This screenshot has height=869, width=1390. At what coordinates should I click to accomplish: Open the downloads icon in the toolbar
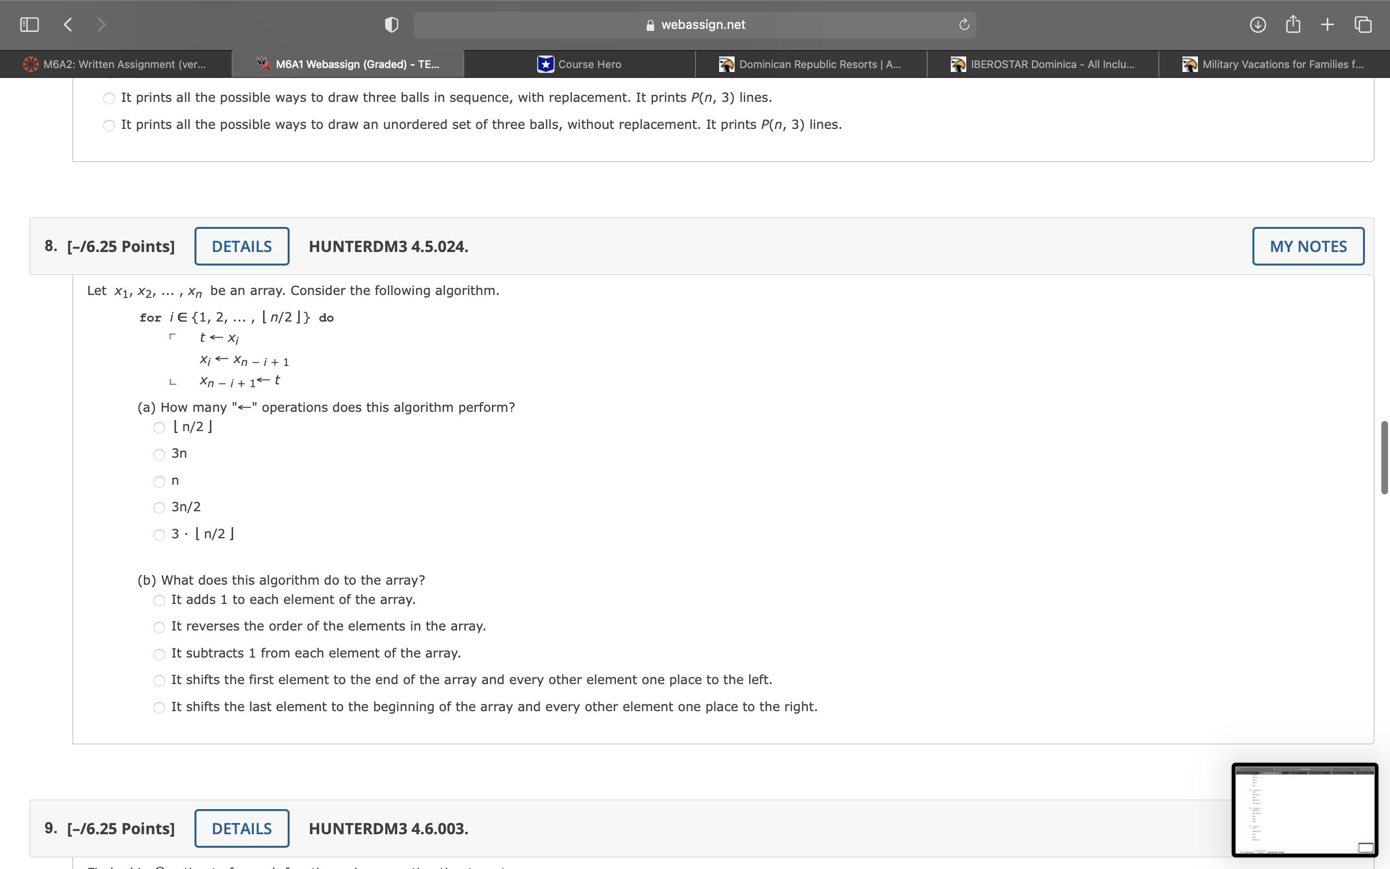click(x=1257, y=25)
